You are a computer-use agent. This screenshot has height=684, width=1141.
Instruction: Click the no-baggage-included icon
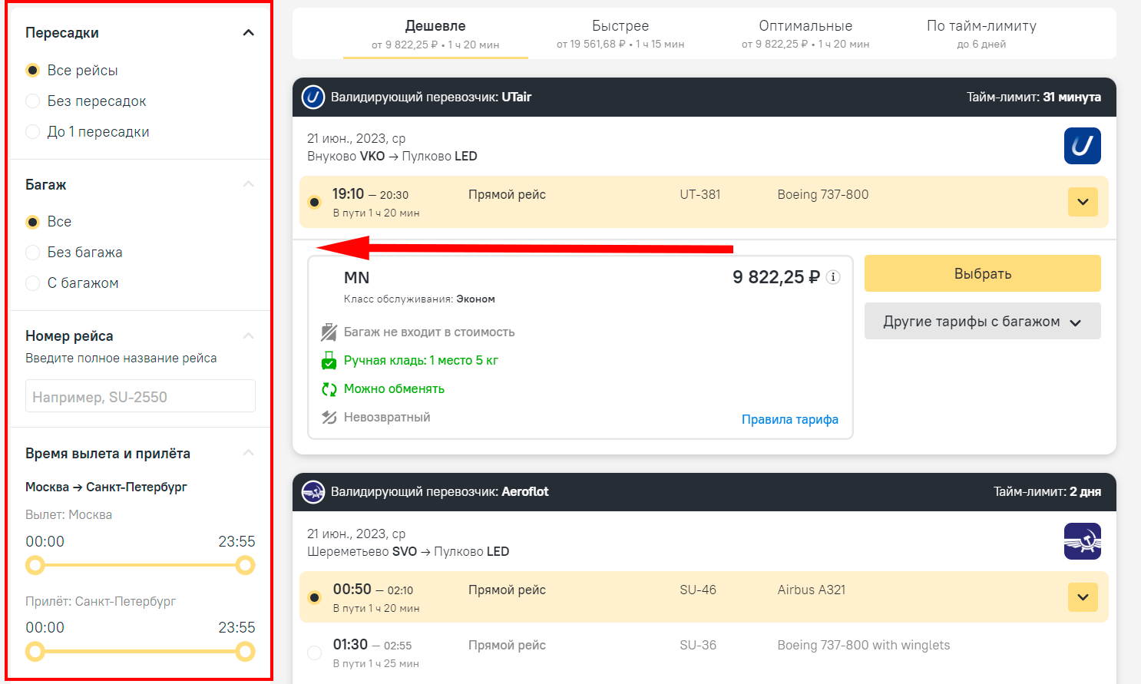click(329, 332)
